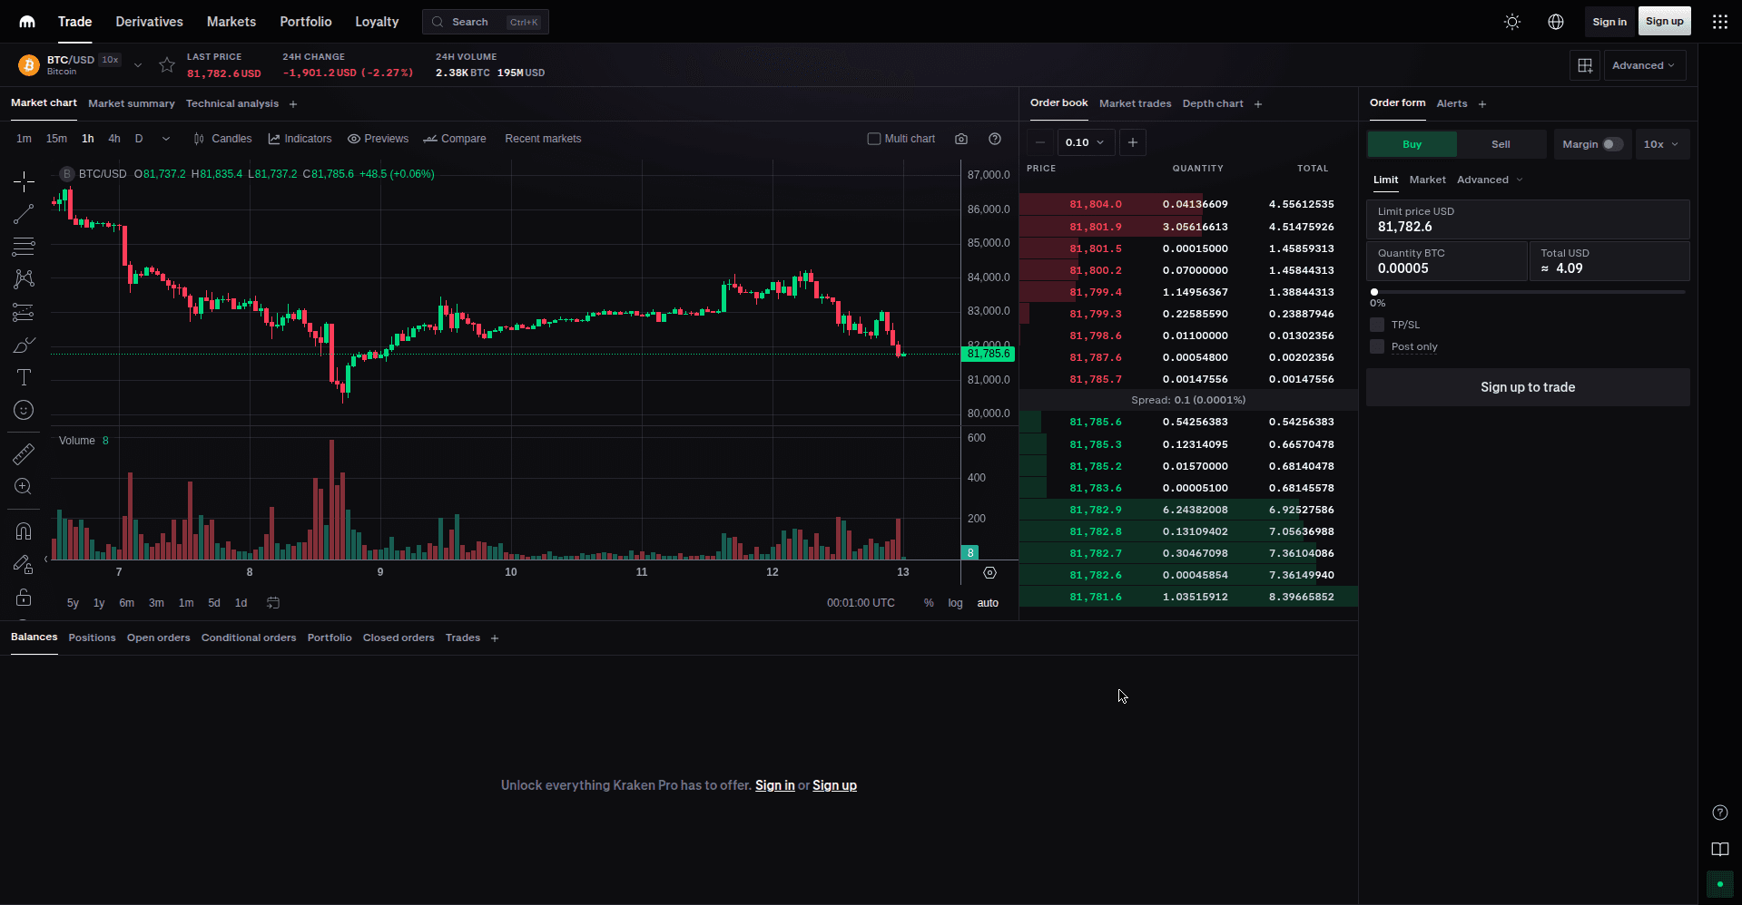Open the Candles chart type menu
This screenshot has height=905, width=1742.
pos(222,139)
